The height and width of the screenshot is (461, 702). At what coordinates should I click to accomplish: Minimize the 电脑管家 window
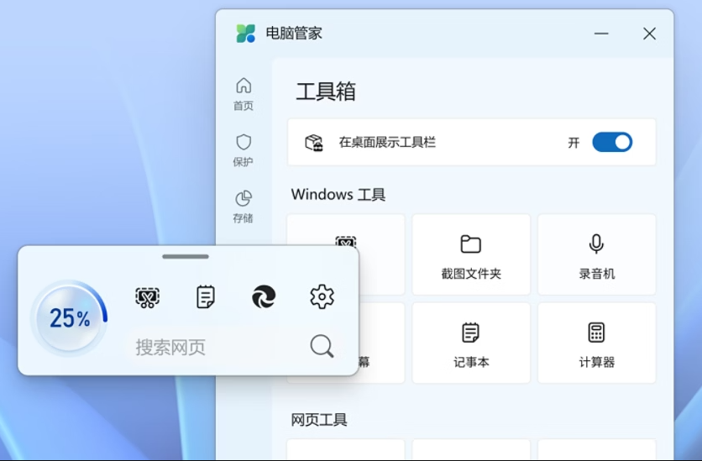coord(601,34)
